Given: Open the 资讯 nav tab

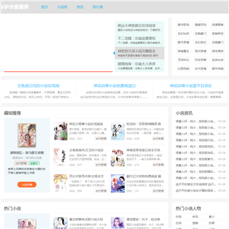Looking at the screenshot, I should click(80, 7).
